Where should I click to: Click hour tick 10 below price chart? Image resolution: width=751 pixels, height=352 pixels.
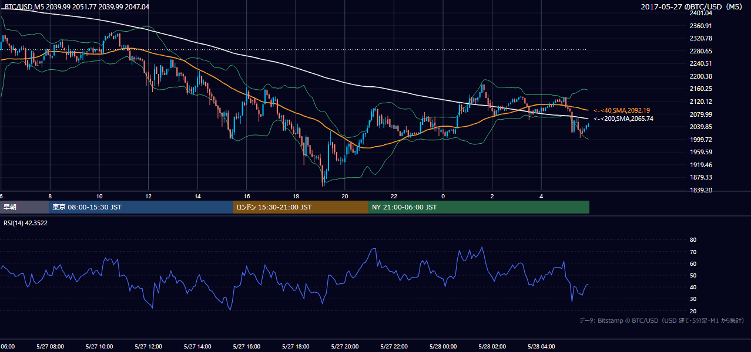(99, 196)
